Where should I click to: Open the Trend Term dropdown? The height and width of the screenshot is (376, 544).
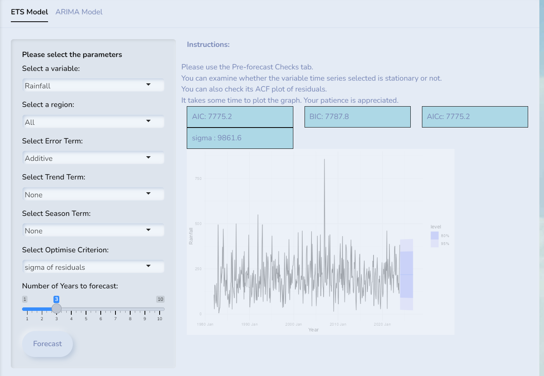93,195
